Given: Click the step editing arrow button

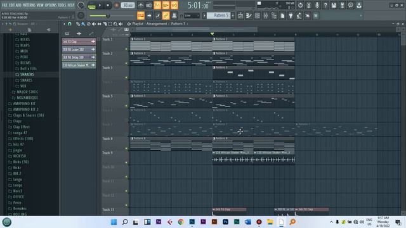Looking at the screenshot, I should [x=149, y=16].
